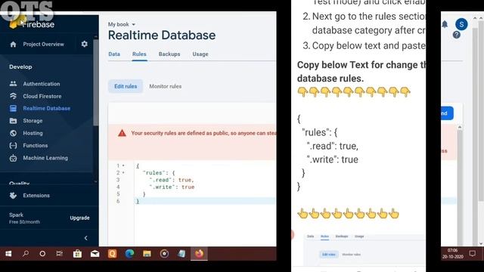
Task: Switch to the Backups tab
Action: point(169,54)
